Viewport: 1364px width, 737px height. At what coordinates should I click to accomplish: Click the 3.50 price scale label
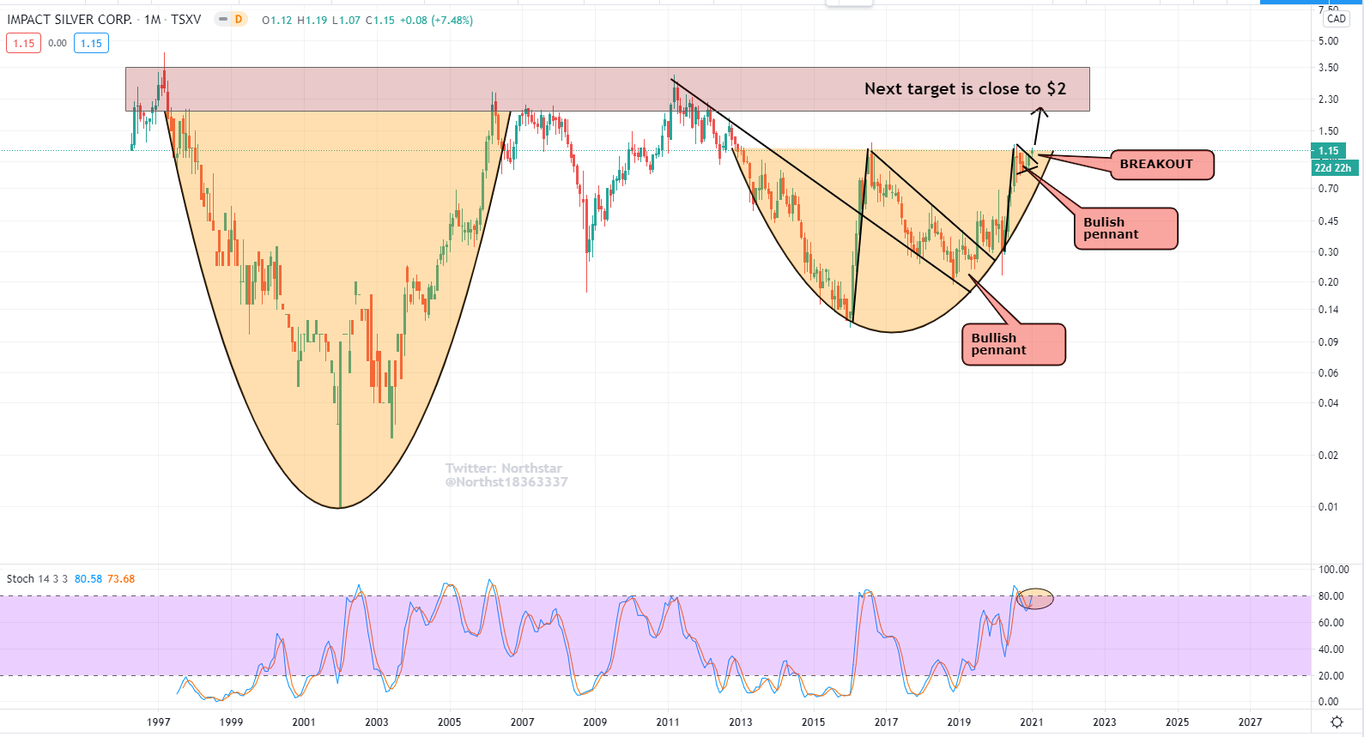coord(1329,68)
